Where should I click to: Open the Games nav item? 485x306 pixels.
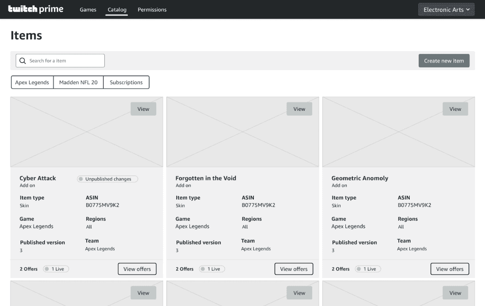pos(88,9)
